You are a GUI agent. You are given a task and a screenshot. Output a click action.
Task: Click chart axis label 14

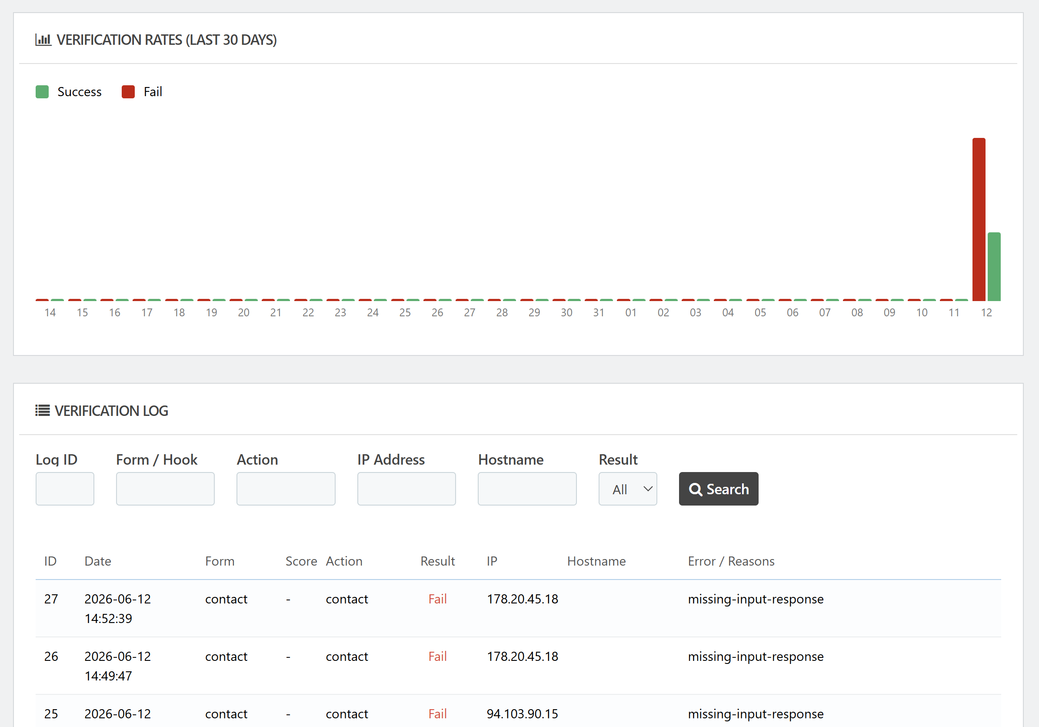pos(50,312)
